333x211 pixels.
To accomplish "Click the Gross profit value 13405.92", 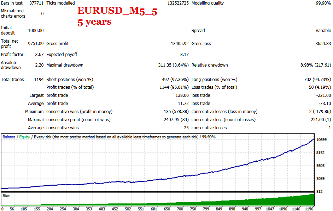I will tap(180, 44).
